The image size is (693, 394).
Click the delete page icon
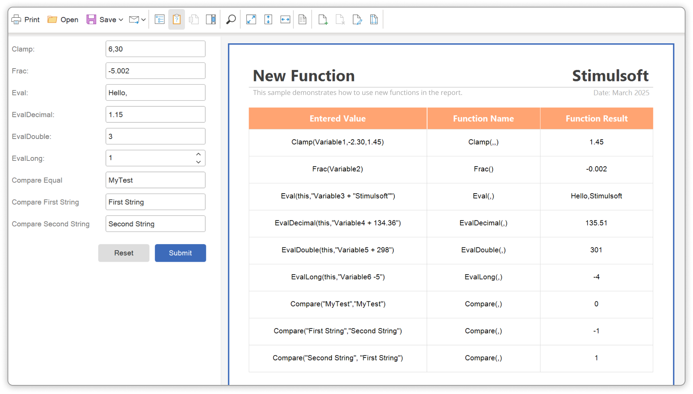340,20
